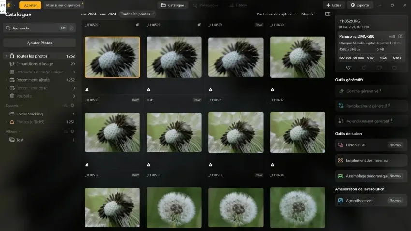
Task: Click the orange Acheter button
Action: [30, 5]
